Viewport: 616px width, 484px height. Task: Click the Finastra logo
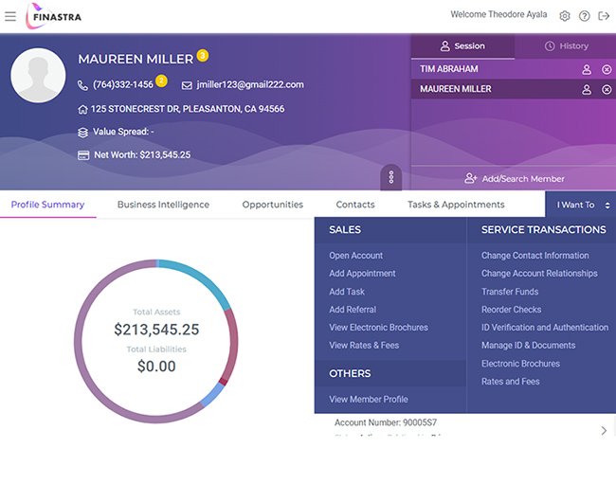click(x=54, y=16)
